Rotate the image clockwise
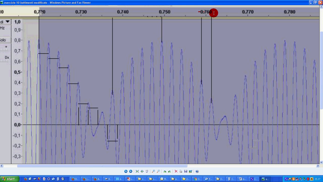 pyautogui.click(x=165, y=171)
